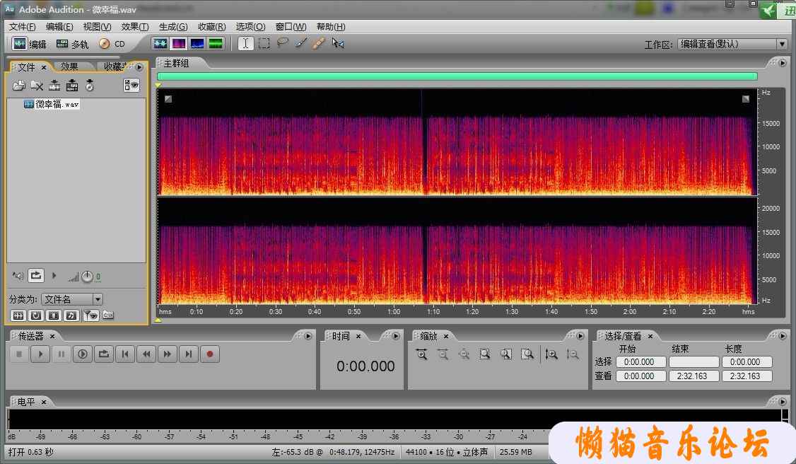Click Pause button in transport

(x=62, y=354)
